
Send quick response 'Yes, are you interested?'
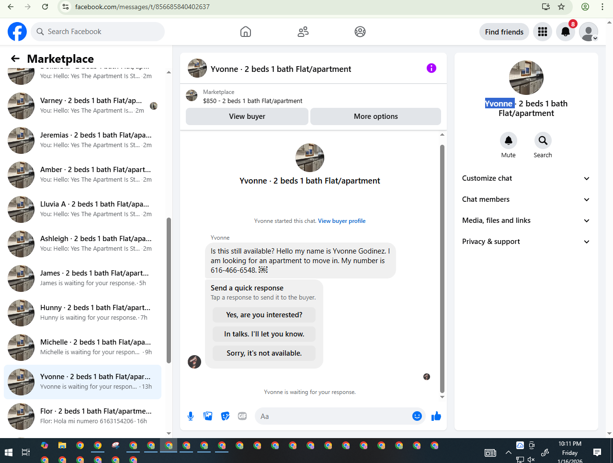coord(264,315)
